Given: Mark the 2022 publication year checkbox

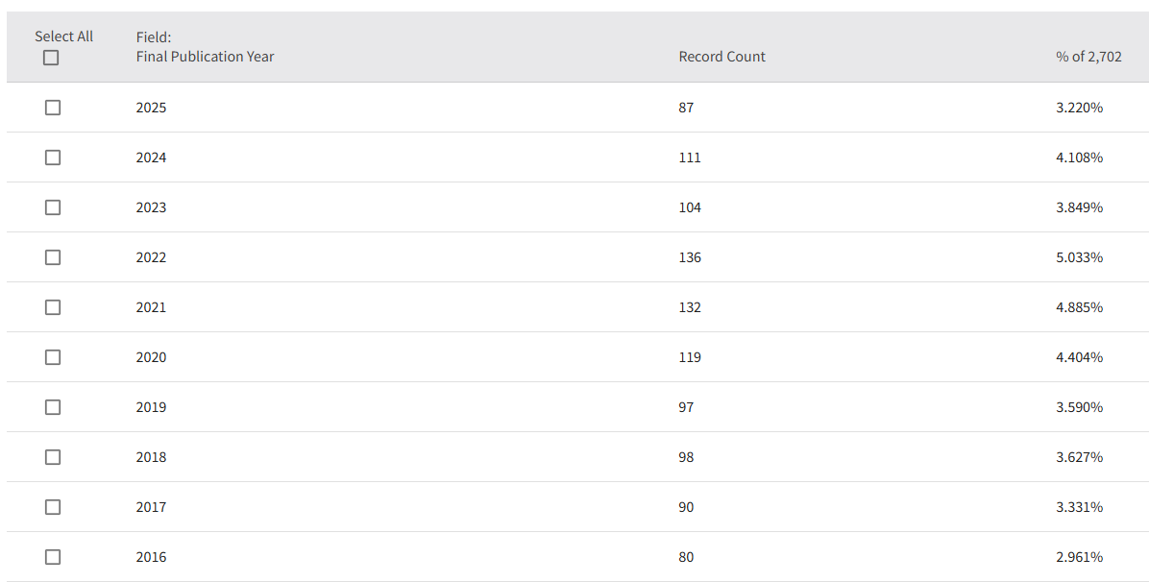Looking at the screenshot, I should click(53, 257).
